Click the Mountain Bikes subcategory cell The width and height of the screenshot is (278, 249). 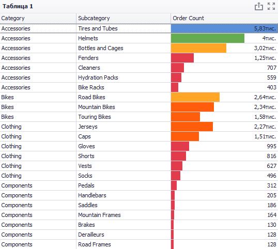[x=123, y=107]
